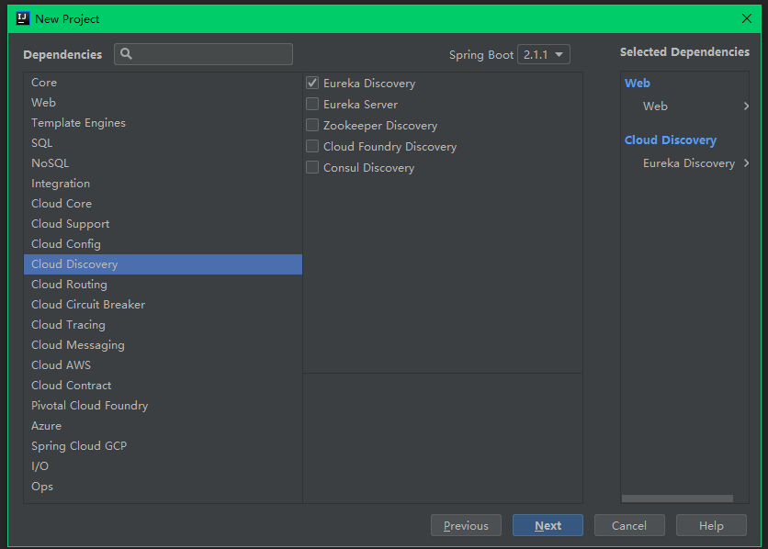Open Help for the dialog
768x549 pixels.
pyautogui.click(x=711, y=525)
